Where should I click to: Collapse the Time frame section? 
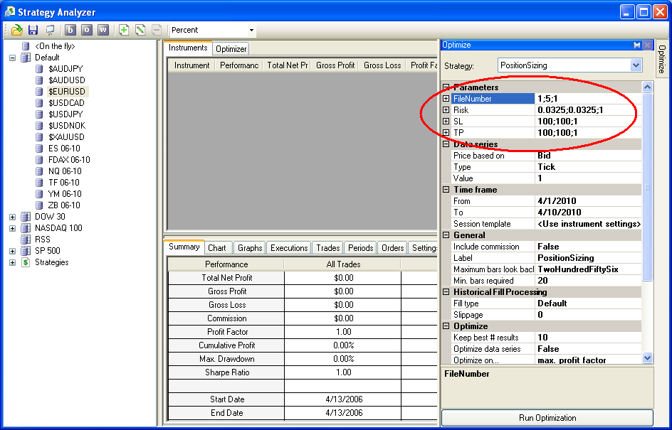coord(446,190)
